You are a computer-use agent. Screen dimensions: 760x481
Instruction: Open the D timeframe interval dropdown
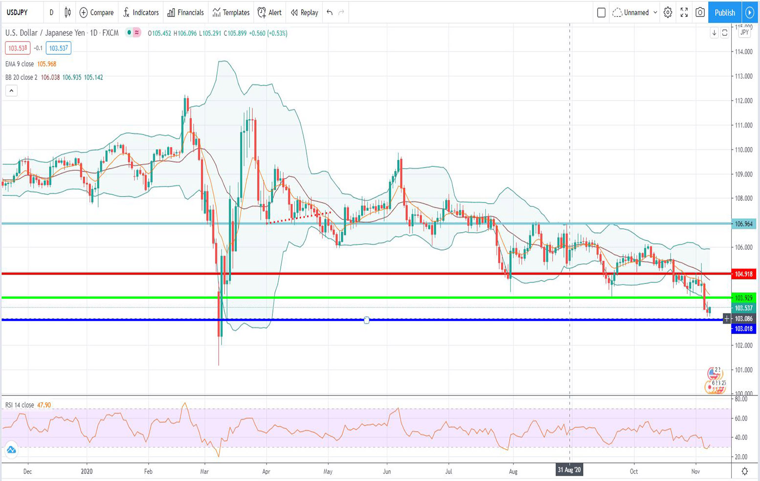tap(51, 13)
